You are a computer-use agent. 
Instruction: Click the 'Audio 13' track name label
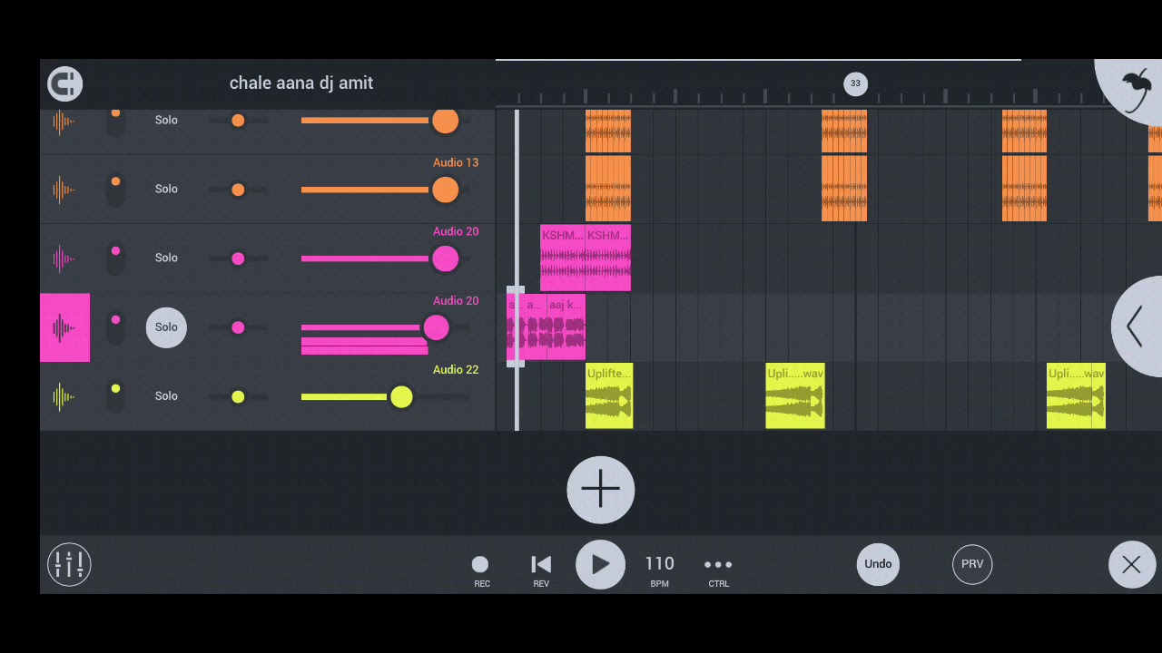point(456,162)
